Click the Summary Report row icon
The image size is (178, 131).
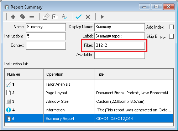pyautogui.click(x=9, y=119)
